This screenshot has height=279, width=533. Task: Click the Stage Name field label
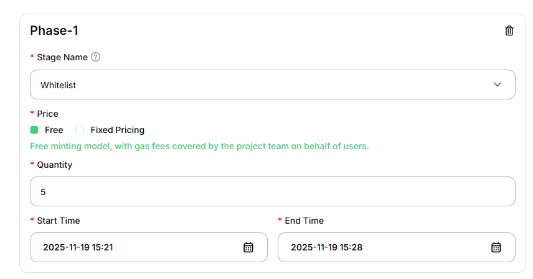click(62, 57)
